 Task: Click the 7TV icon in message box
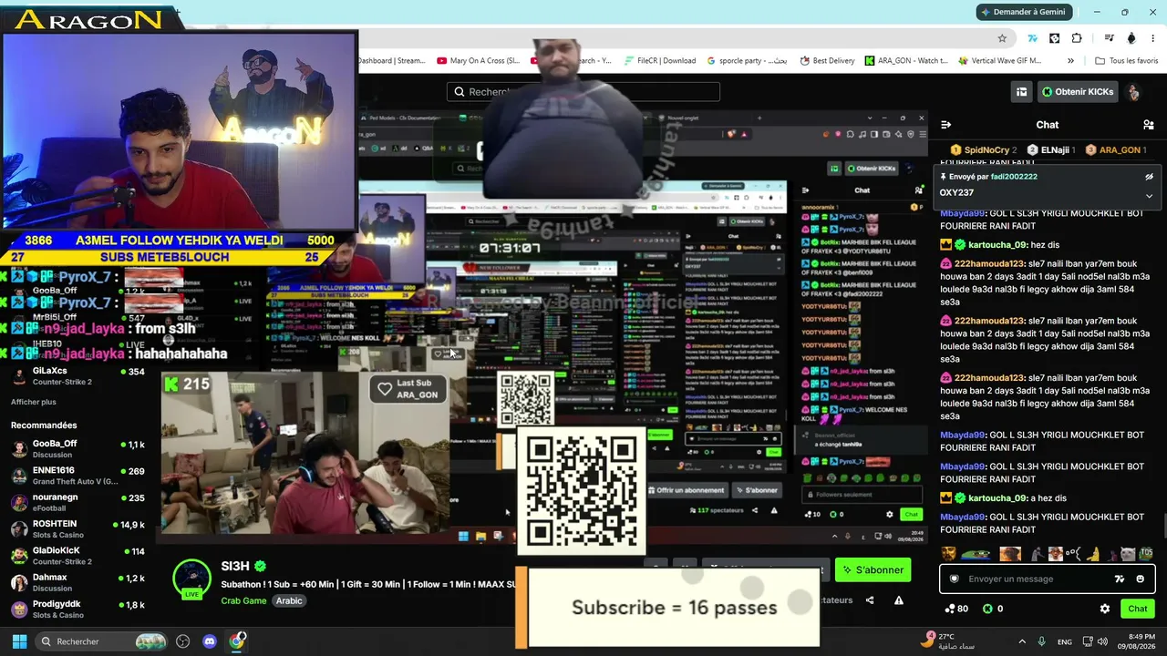tap(1120, 579)
